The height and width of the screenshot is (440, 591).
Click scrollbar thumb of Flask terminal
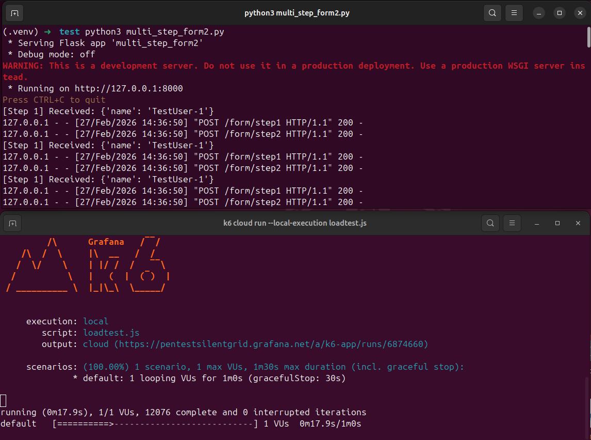[588, 37]
